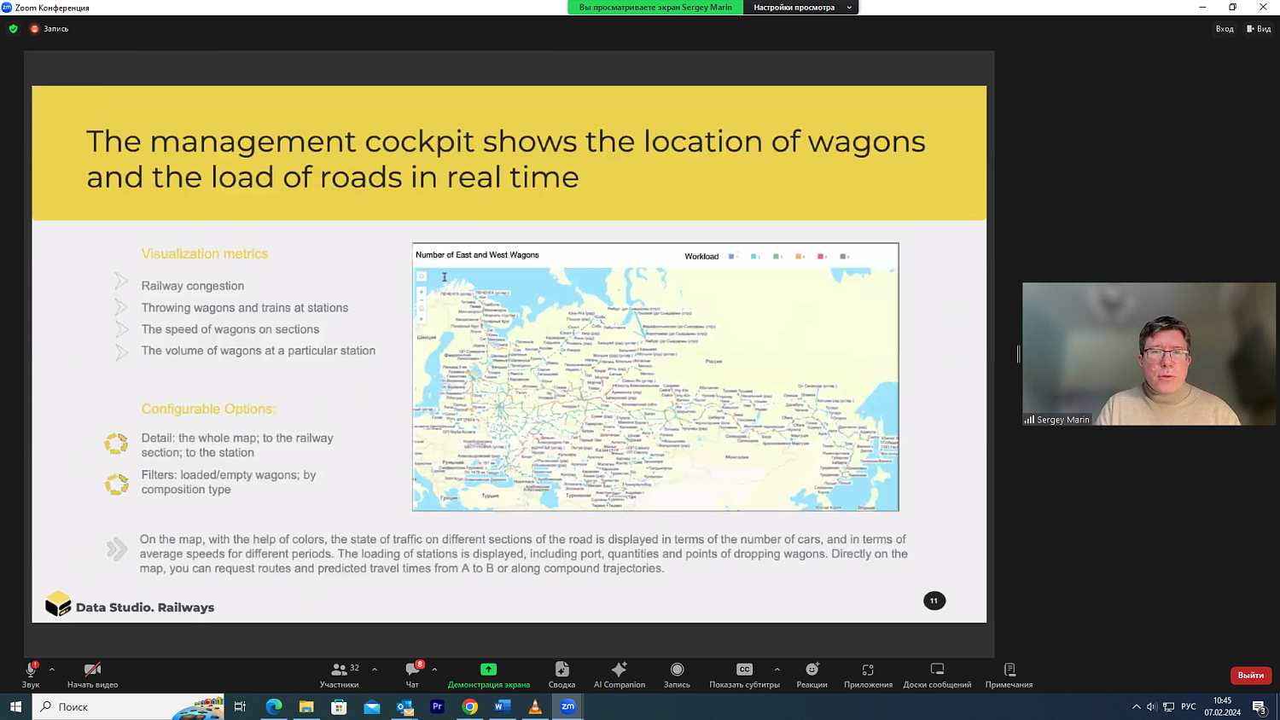Viewport: 1280px width, 720px height.
Task: Unmute the microphone with the Звук button
Action: coord(31,674)
